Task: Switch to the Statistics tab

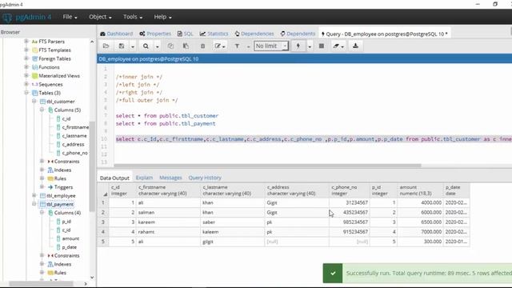Action: coord(214,34)
